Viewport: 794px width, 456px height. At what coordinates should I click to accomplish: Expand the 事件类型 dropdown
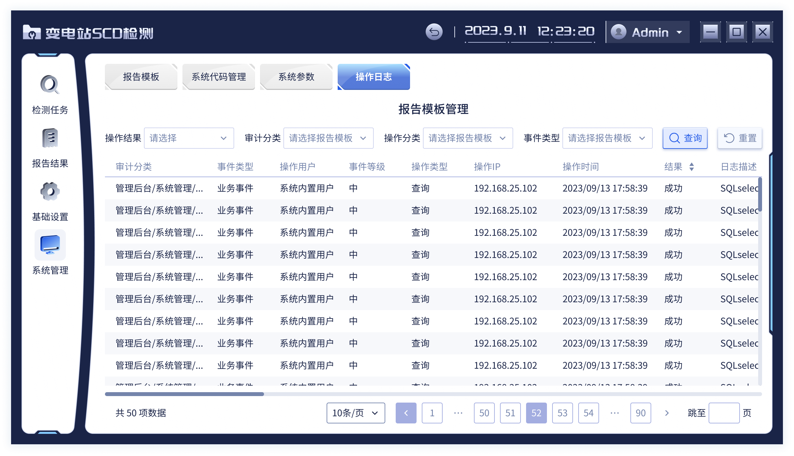[x=608, y=138]
